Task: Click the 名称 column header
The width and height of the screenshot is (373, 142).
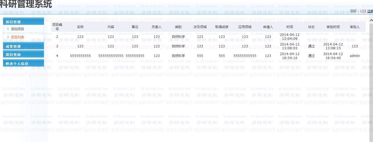Action: point(80,27)
